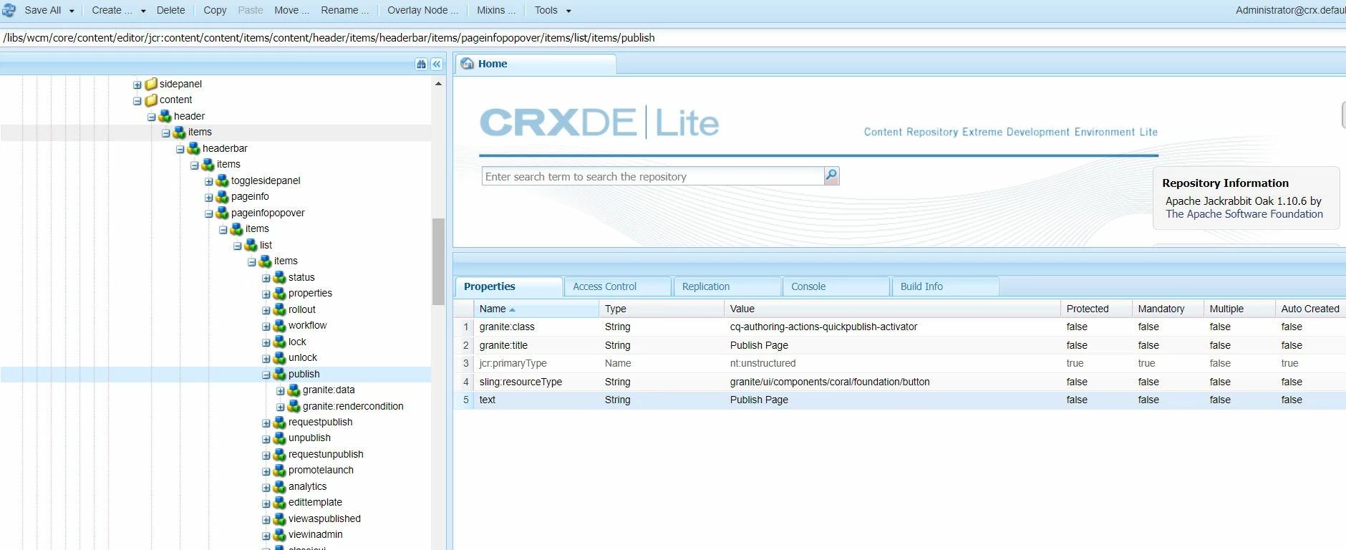The image size is (1346, 550).
Task: Click the header node icon
Action: [165, 116]
